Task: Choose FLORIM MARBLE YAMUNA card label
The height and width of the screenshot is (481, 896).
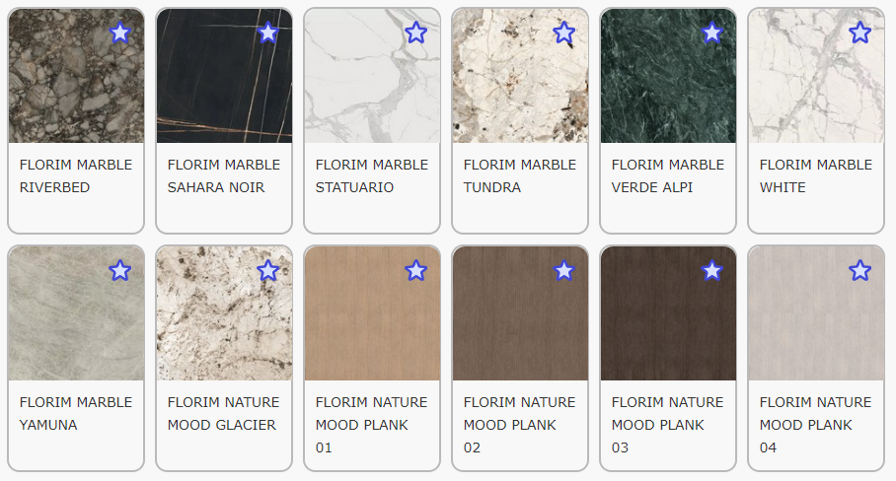Action: [x=76, y=414]
